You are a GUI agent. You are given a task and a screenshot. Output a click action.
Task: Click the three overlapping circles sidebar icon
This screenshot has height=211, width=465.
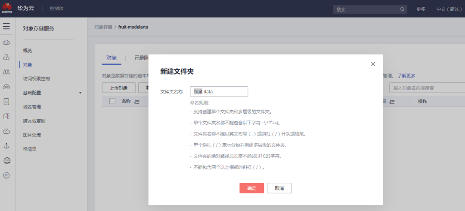(x=6, y=57)
